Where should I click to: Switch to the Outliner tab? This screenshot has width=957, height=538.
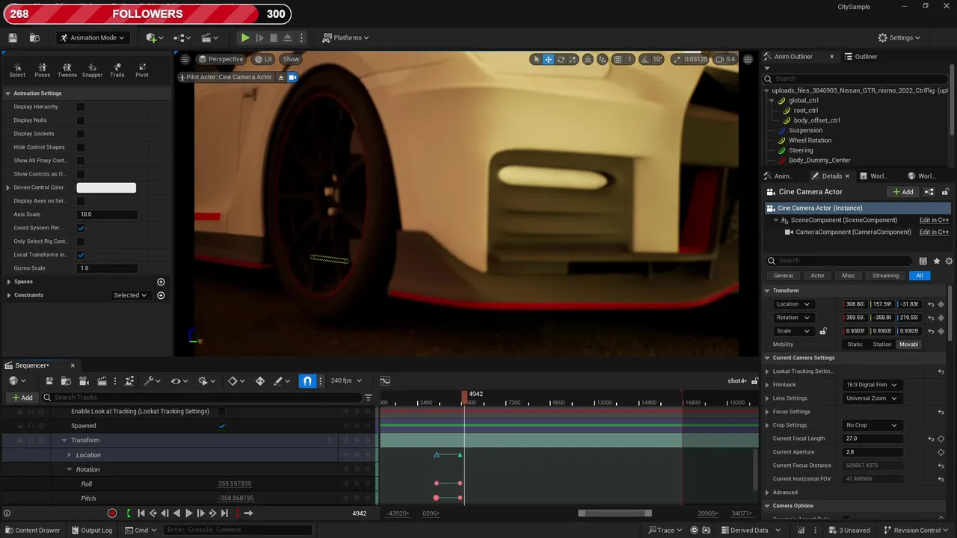click(865, 57)
